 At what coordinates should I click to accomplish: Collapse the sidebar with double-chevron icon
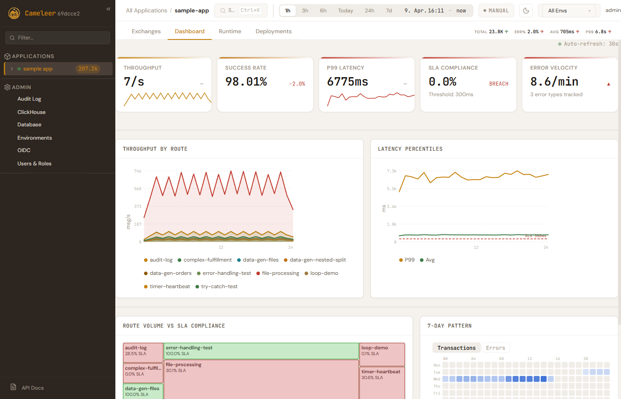pyautogui.click(x=108, y=9)
